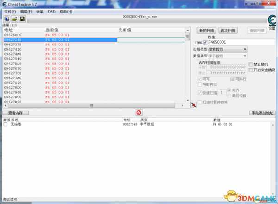Toggle the Hex checkbox
Image resolution: width=278 pixels, height=204 pixels.
point(205,42)
